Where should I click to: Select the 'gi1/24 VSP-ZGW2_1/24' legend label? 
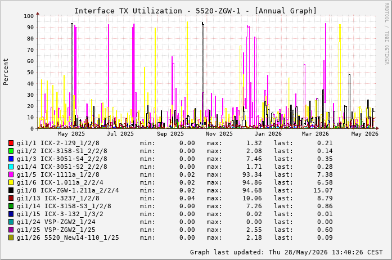pyautogui.click(x=56, y=222)
